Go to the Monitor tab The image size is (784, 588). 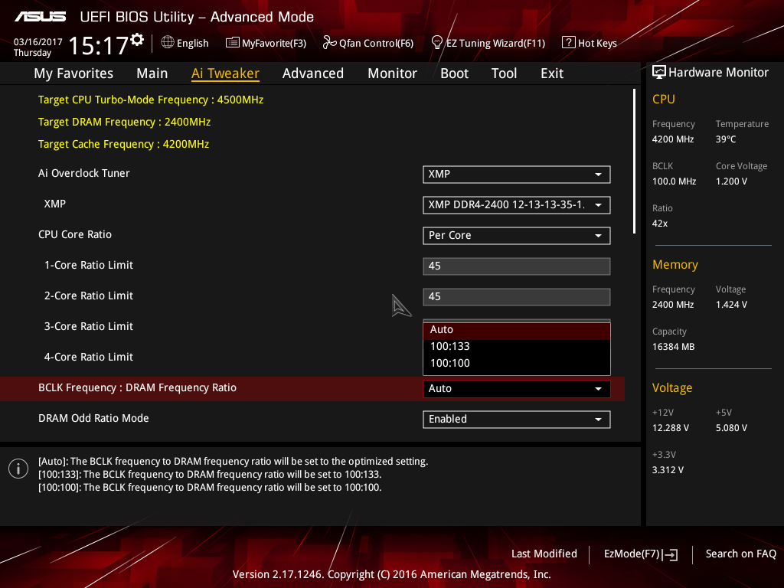[393, 73]
